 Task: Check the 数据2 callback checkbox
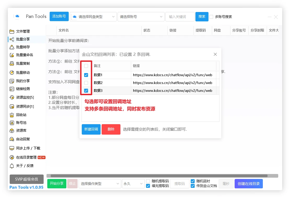pyautogui.click(x=86, y=83)
